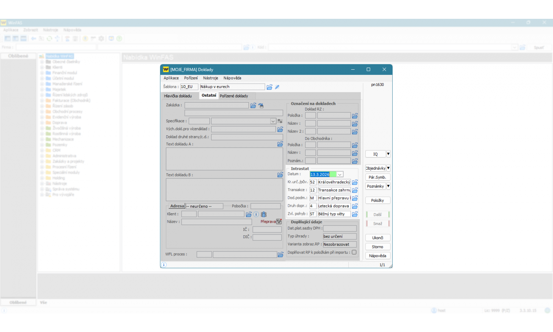Screen dimensions: 553x332
Task: Click the Specifikace settings sliders icon
Action: click(280, 121)
